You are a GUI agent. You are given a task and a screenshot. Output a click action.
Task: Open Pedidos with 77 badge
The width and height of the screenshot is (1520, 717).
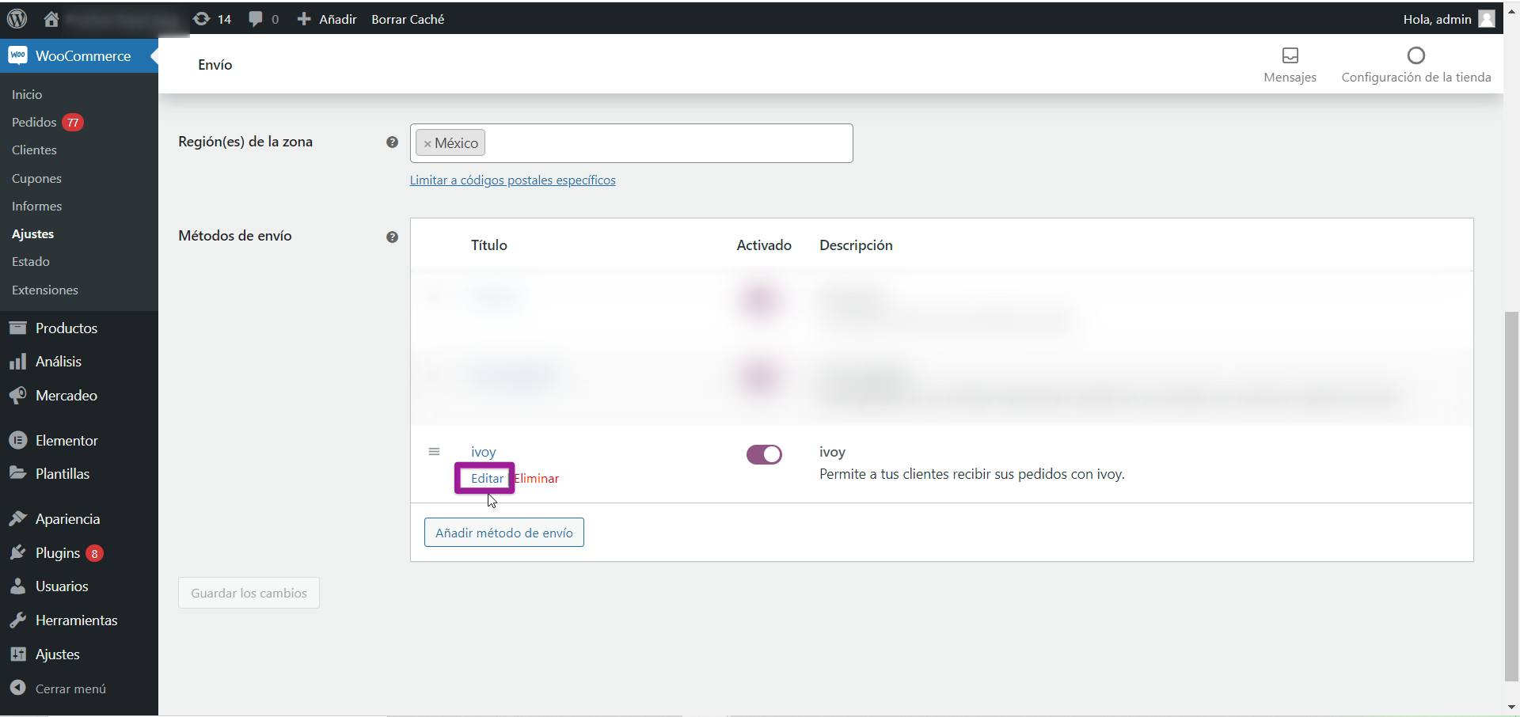pyautogui.click(x=47, y=122)
